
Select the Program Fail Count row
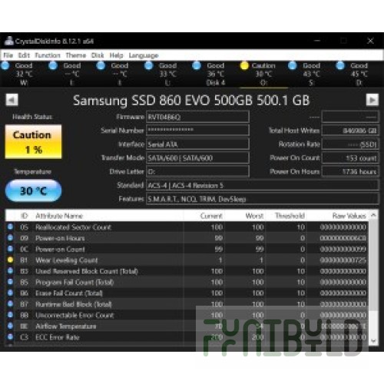tap(187, 282)
